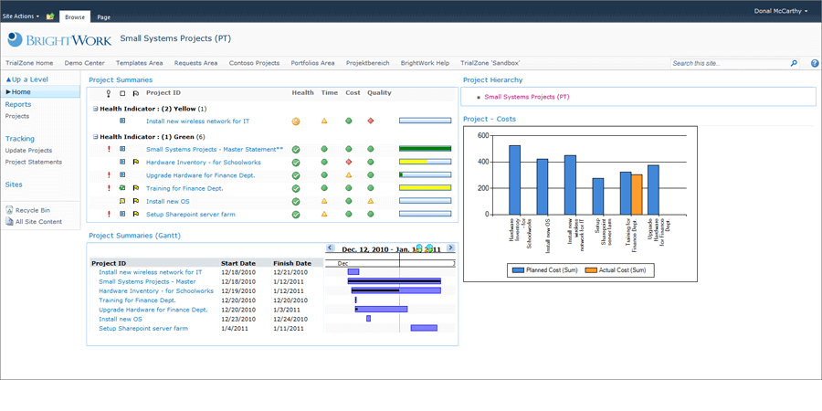Click yellow flag icon for Hardware Inventory

(136, 162)
